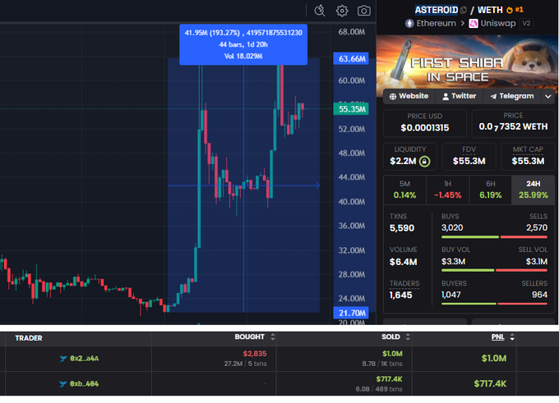
Task: Click the buy vol versus sell vol bar
Action: (x=494, y=271)
